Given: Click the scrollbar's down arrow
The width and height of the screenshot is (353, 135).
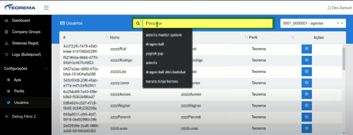Looking at the screenshot, I should 343,133.
